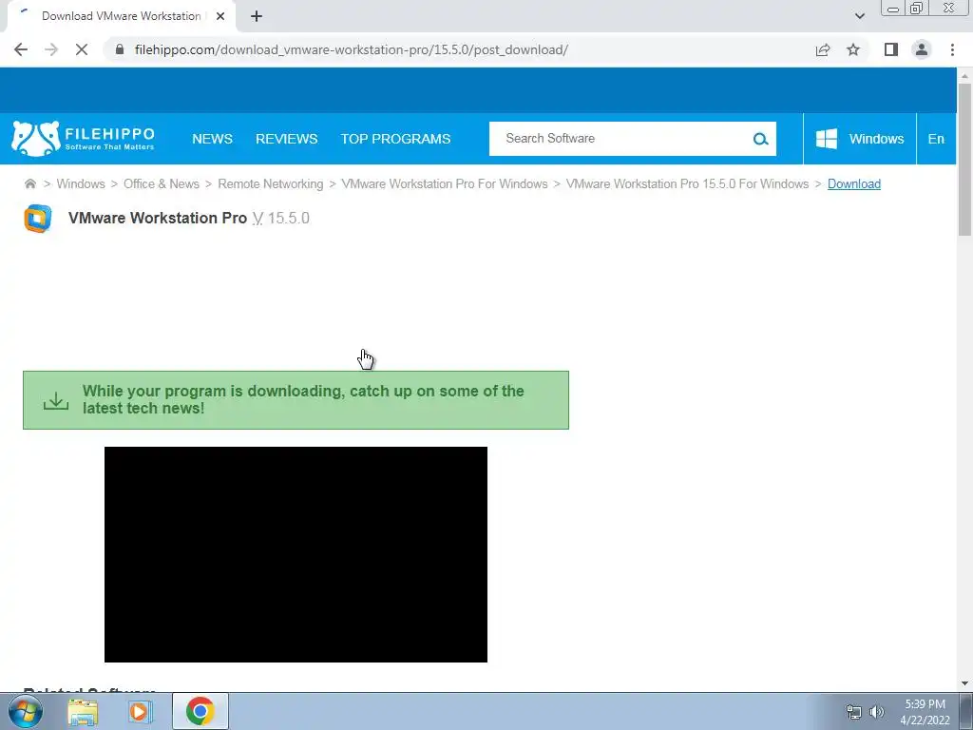Click the Download breadcrumb link
The image size is (973, 730).
pos(854,183)
